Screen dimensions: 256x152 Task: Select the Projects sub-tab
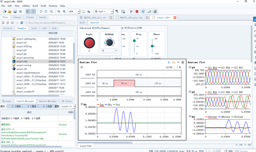coord(8,28)
